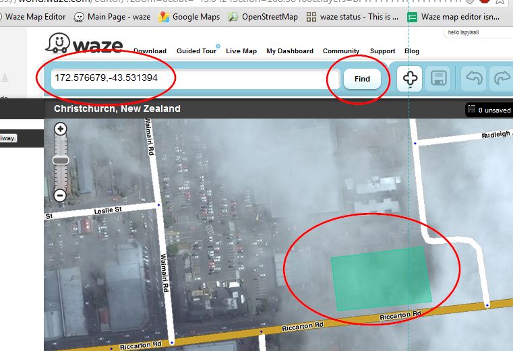Click the upper Waimairi Rd label
513x351 pixels.
click(150, 137)
